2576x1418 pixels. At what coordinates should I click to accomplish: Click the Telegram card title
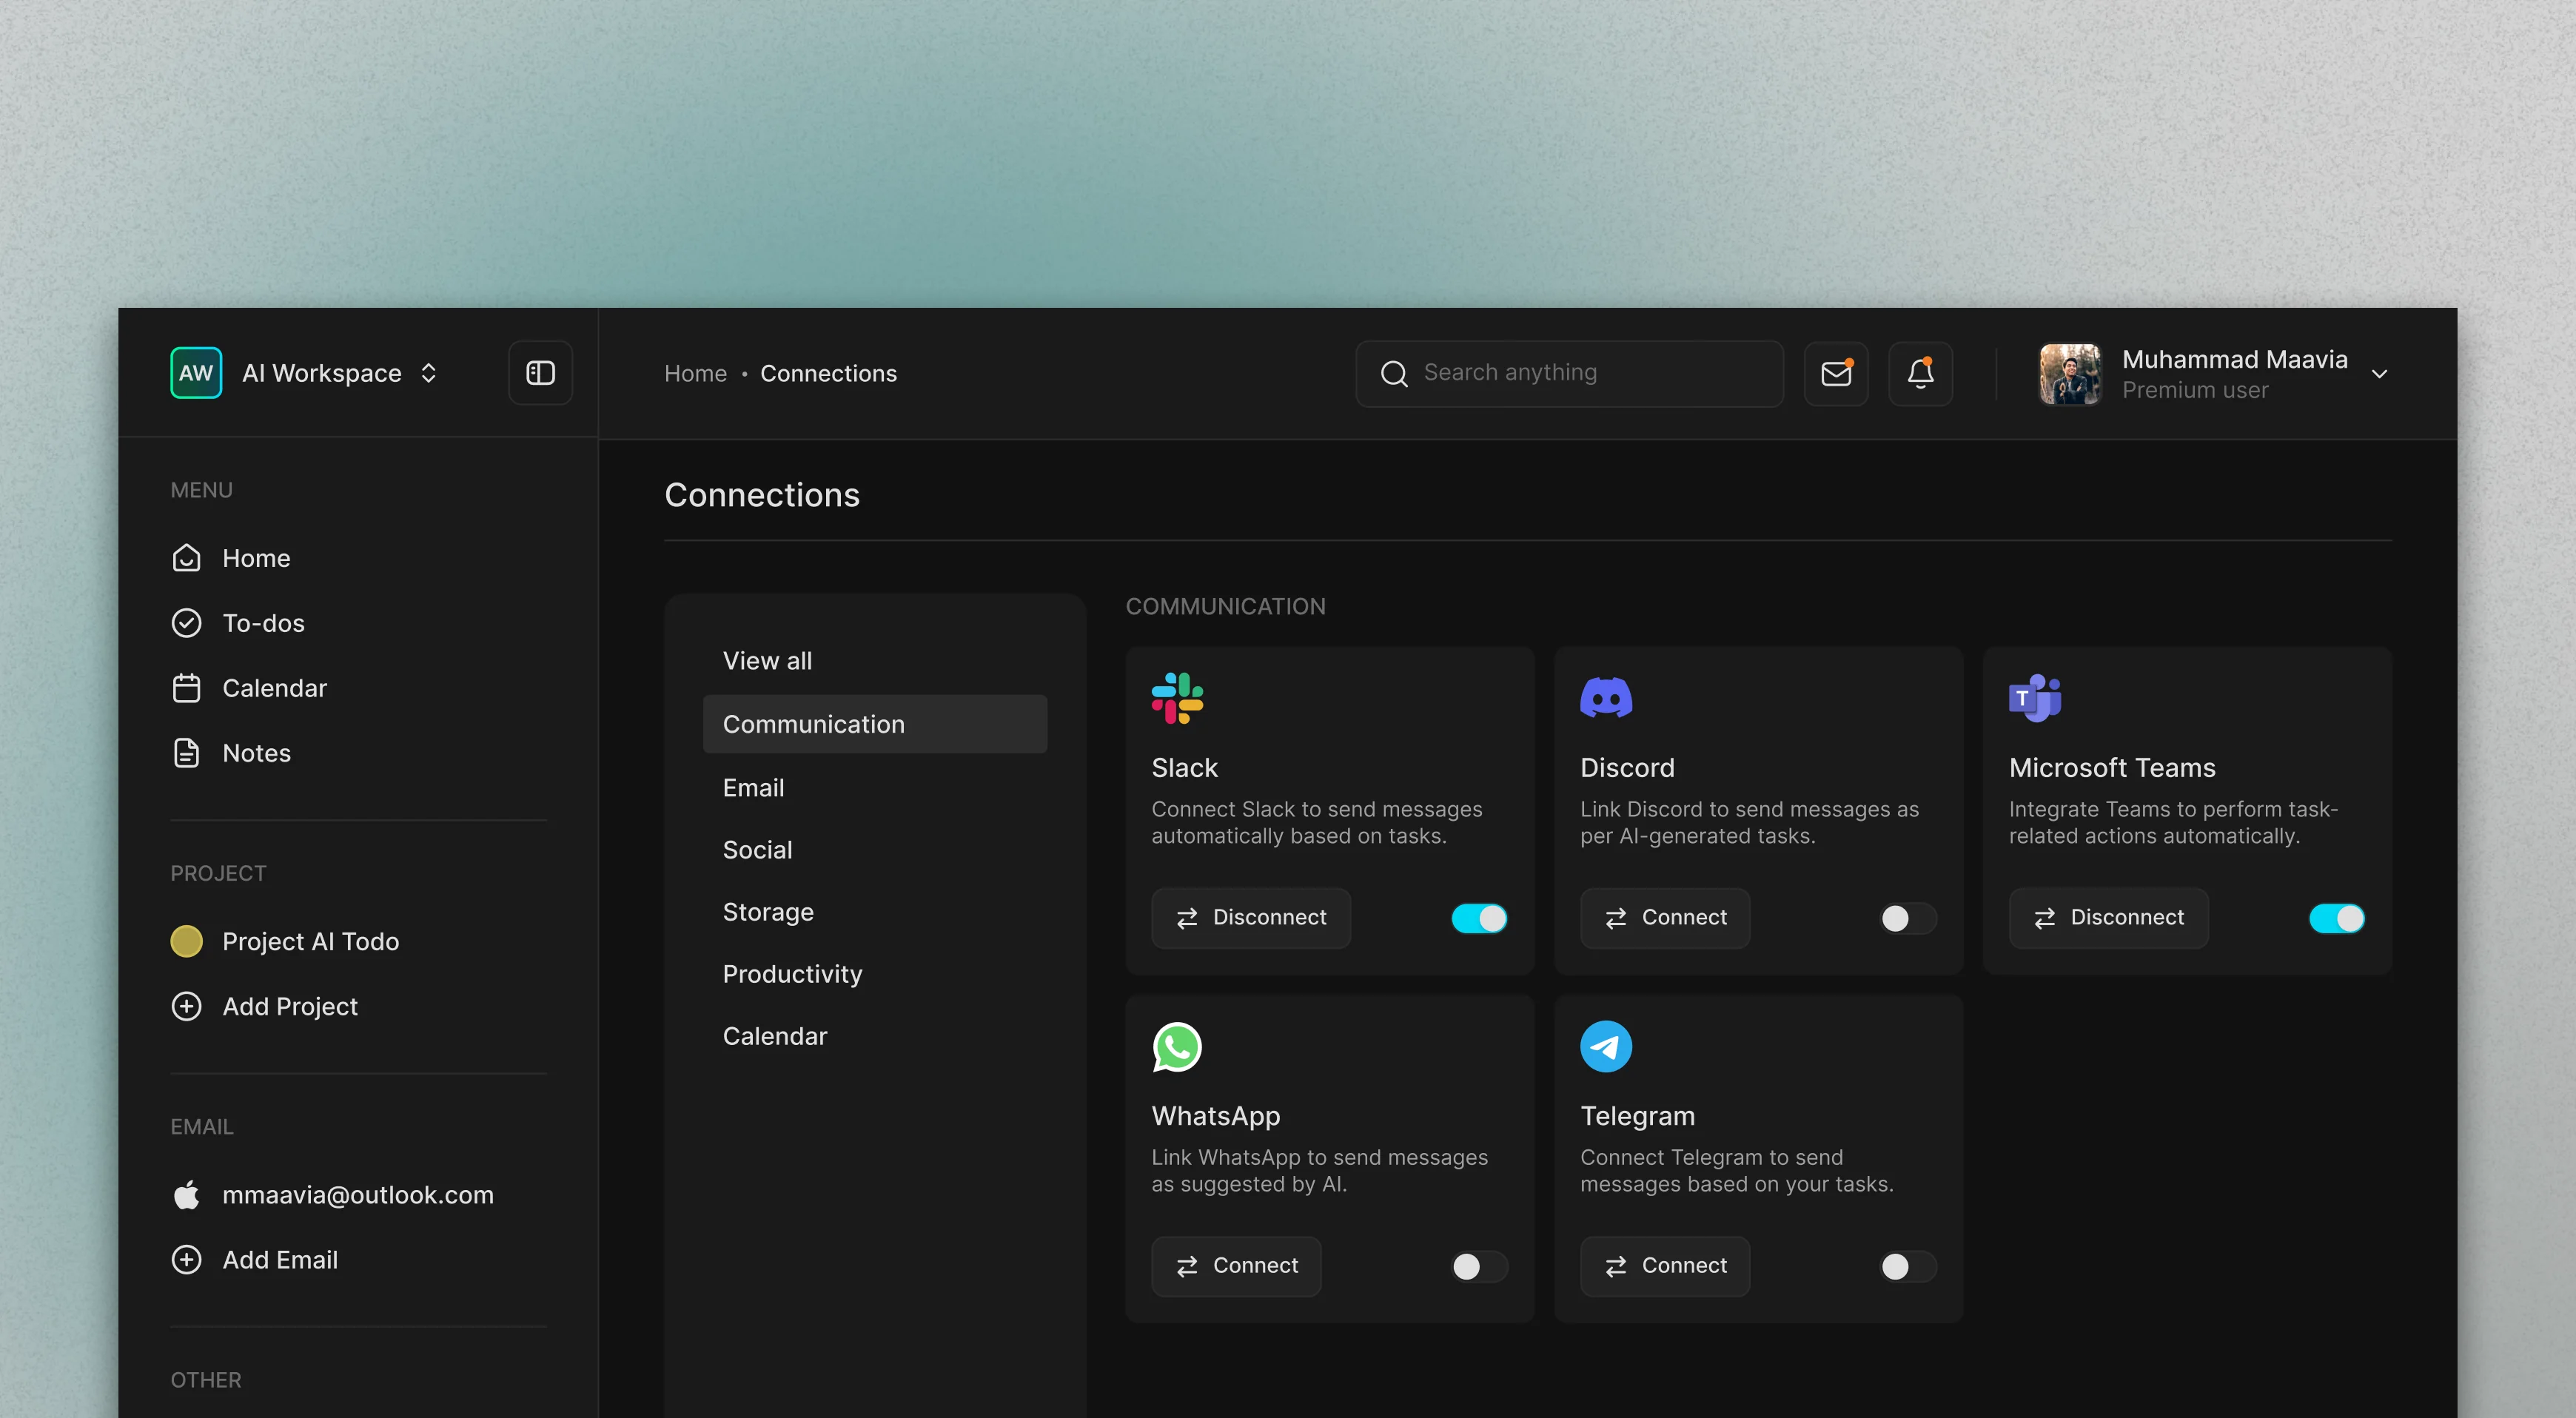[1637, 1116]
